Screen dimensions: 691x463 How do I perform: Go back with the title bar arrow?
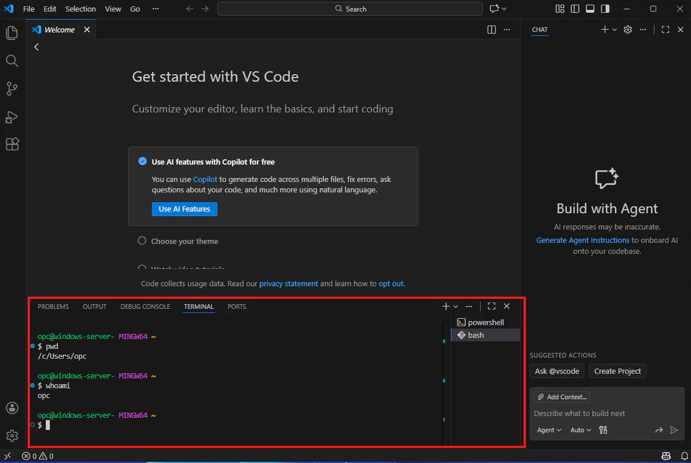click(x=190, y=9)
